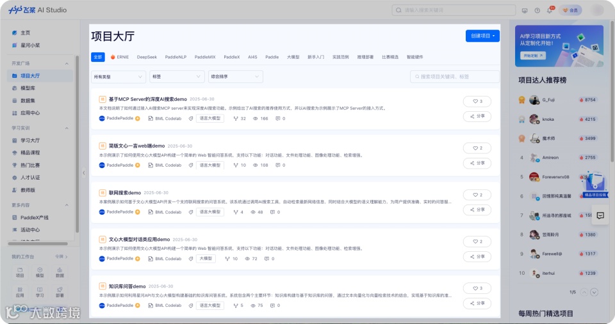
Task: Go to next leaderboard page with down arrow
Action: [594, 292]
